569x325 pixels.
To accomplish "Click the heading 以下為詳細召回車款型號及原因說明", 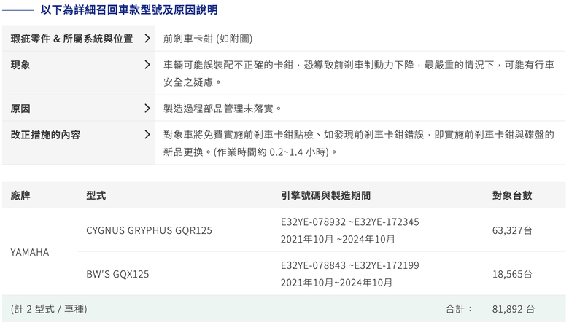I will tap(129, 9).
